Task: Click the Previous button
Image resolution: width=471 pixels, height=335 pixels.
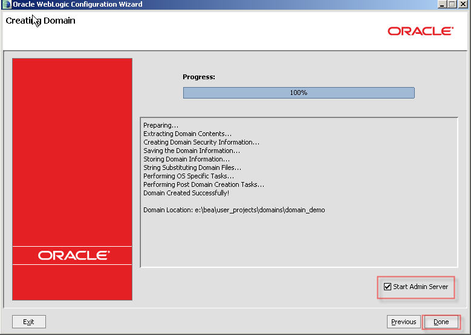Action: pos(403,322)
